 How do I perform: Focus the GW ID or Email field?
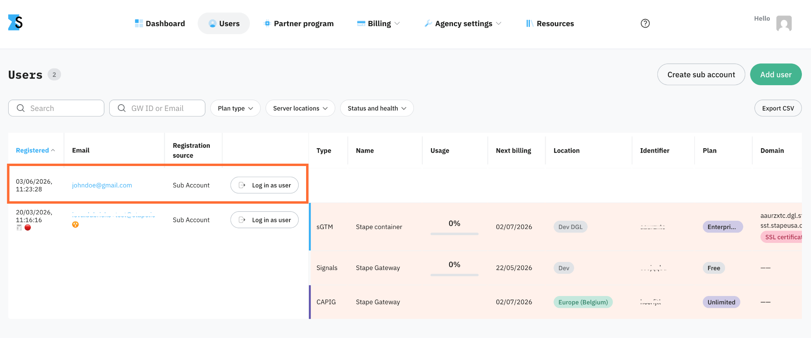click(x=157, y=108)
